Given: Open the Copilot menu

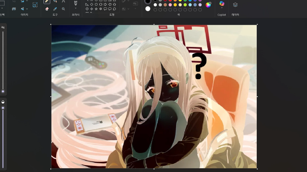Looking at the screenshot, I should pos(222,5).
